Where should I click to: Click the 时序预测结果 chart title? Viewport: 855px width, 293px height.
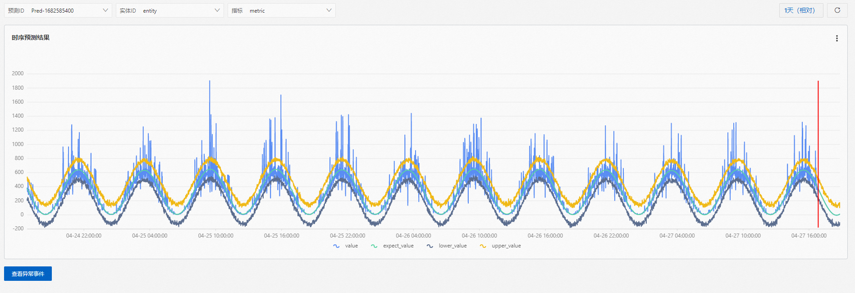coord(31,38)
